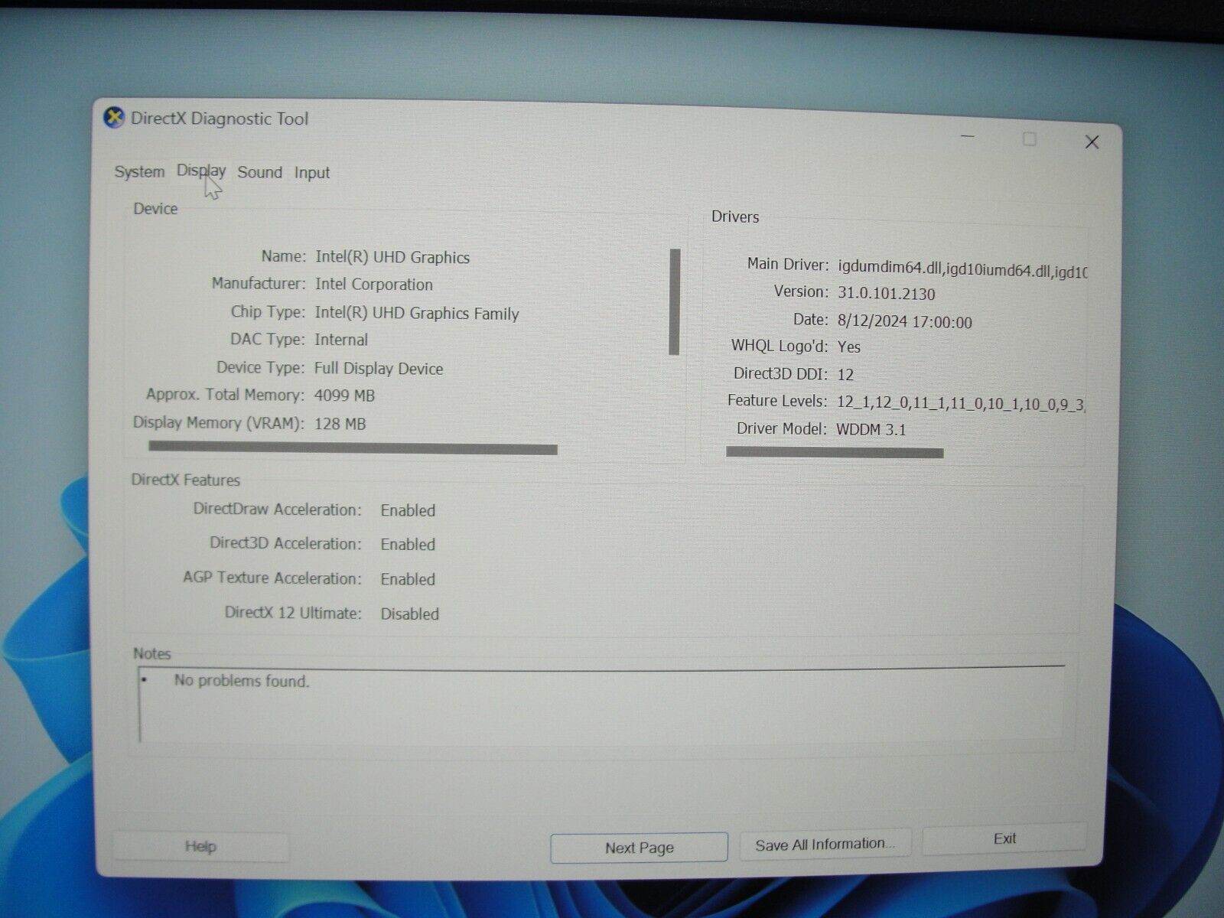The height and width of the screenshot is (918, 1224).
Task: Click the Next Page button
Action: tap(638, 847)
